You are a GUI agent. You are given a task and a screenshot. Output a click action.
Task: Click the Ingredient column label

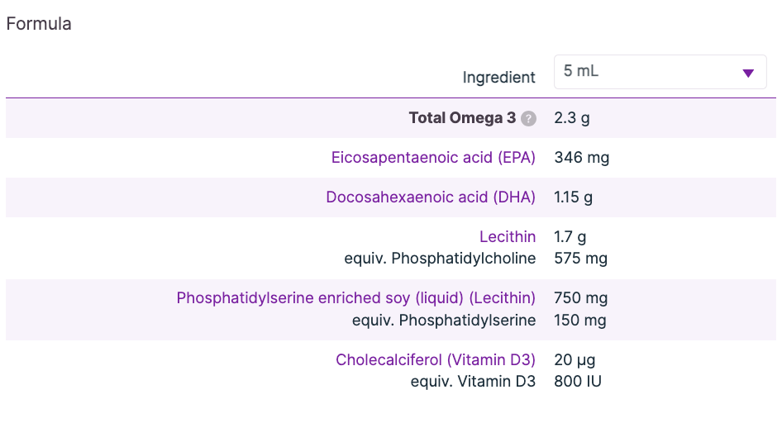coord(498,78)
